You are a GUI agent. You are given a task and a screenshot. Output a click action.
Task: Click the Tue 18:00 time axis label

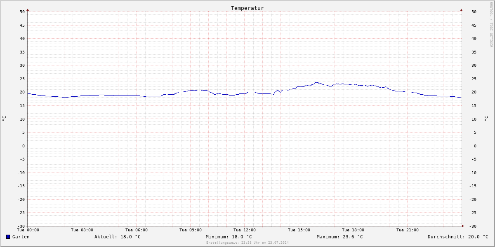tap(353, 230)
